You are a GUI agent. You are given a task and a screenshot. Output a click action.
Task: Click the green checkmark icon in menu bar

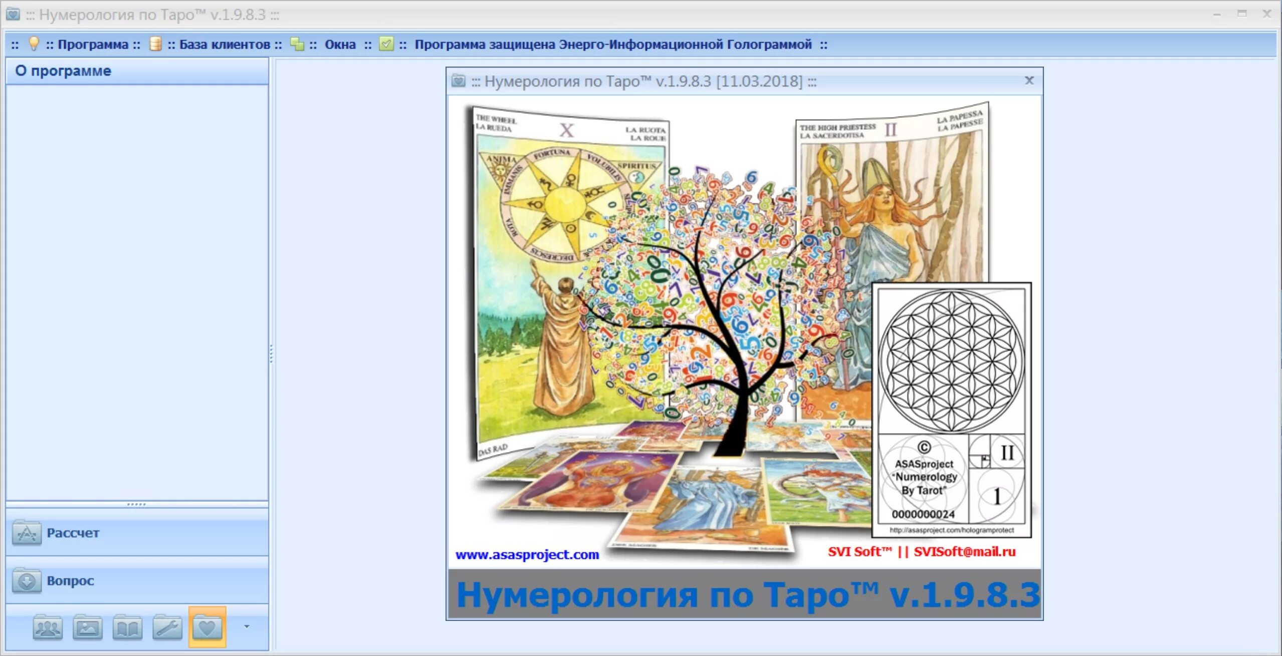[x=386, y=44]
